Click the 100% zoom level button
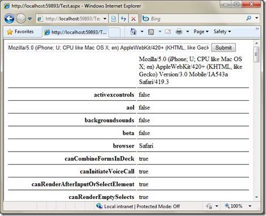This screenshot has height=216, width=266. point(233,206)
